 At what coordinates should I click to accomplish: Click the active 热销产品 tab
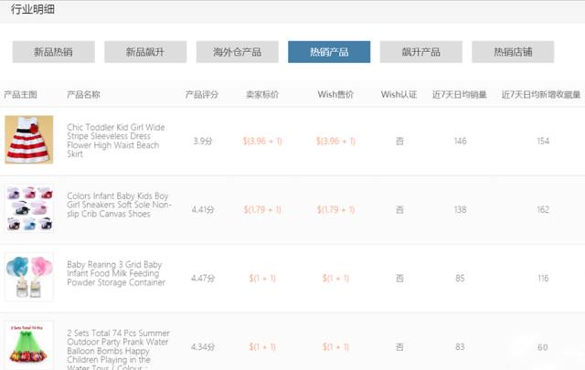click(x=329, y=52)
